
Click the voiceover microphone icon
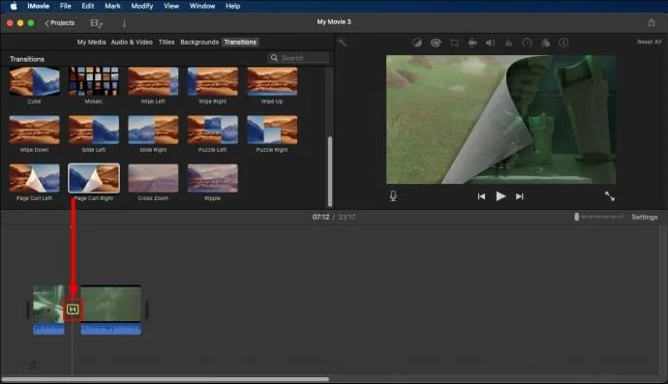pos(393,195)
